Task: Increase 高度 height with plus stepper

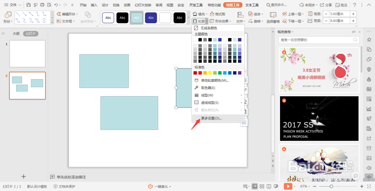Action: (353, 14)
